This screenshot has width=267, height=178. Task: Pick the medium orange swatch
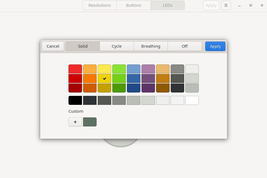90,78
